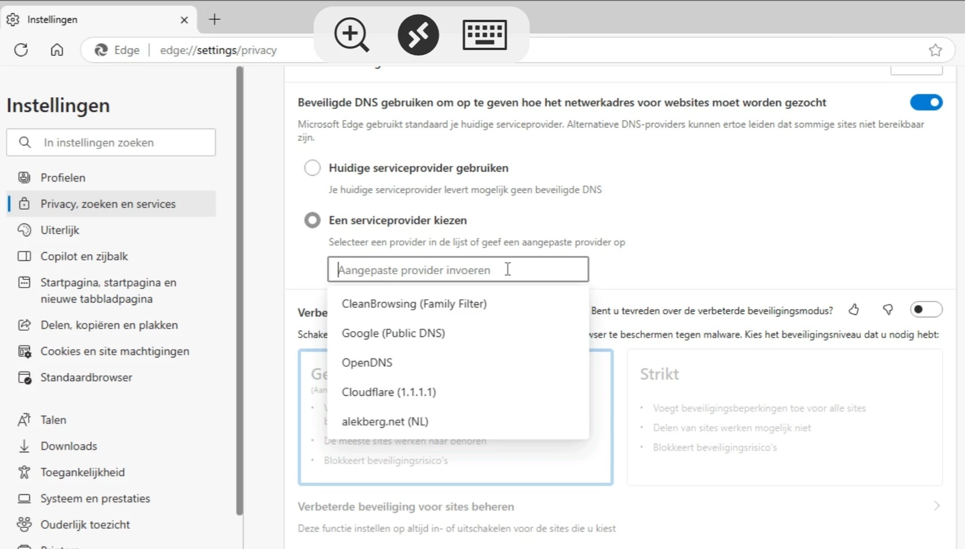Click the Profielen sidebar icon
Image resolution: width=965 pixels, height=549 pixels.
[x=24, y=178]
